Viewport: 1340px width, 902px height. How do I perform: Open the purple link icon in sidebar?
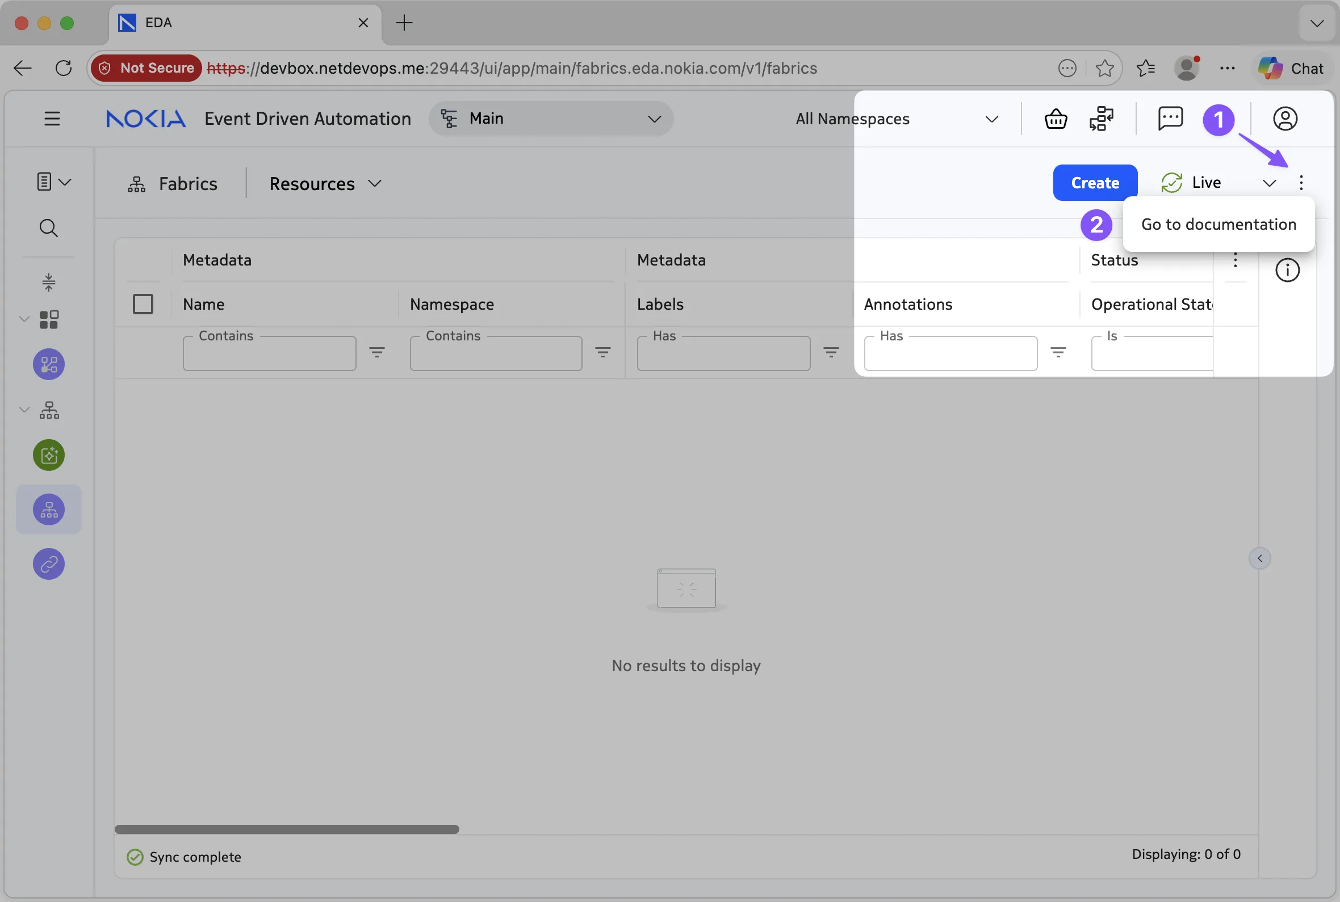[49, 564]
